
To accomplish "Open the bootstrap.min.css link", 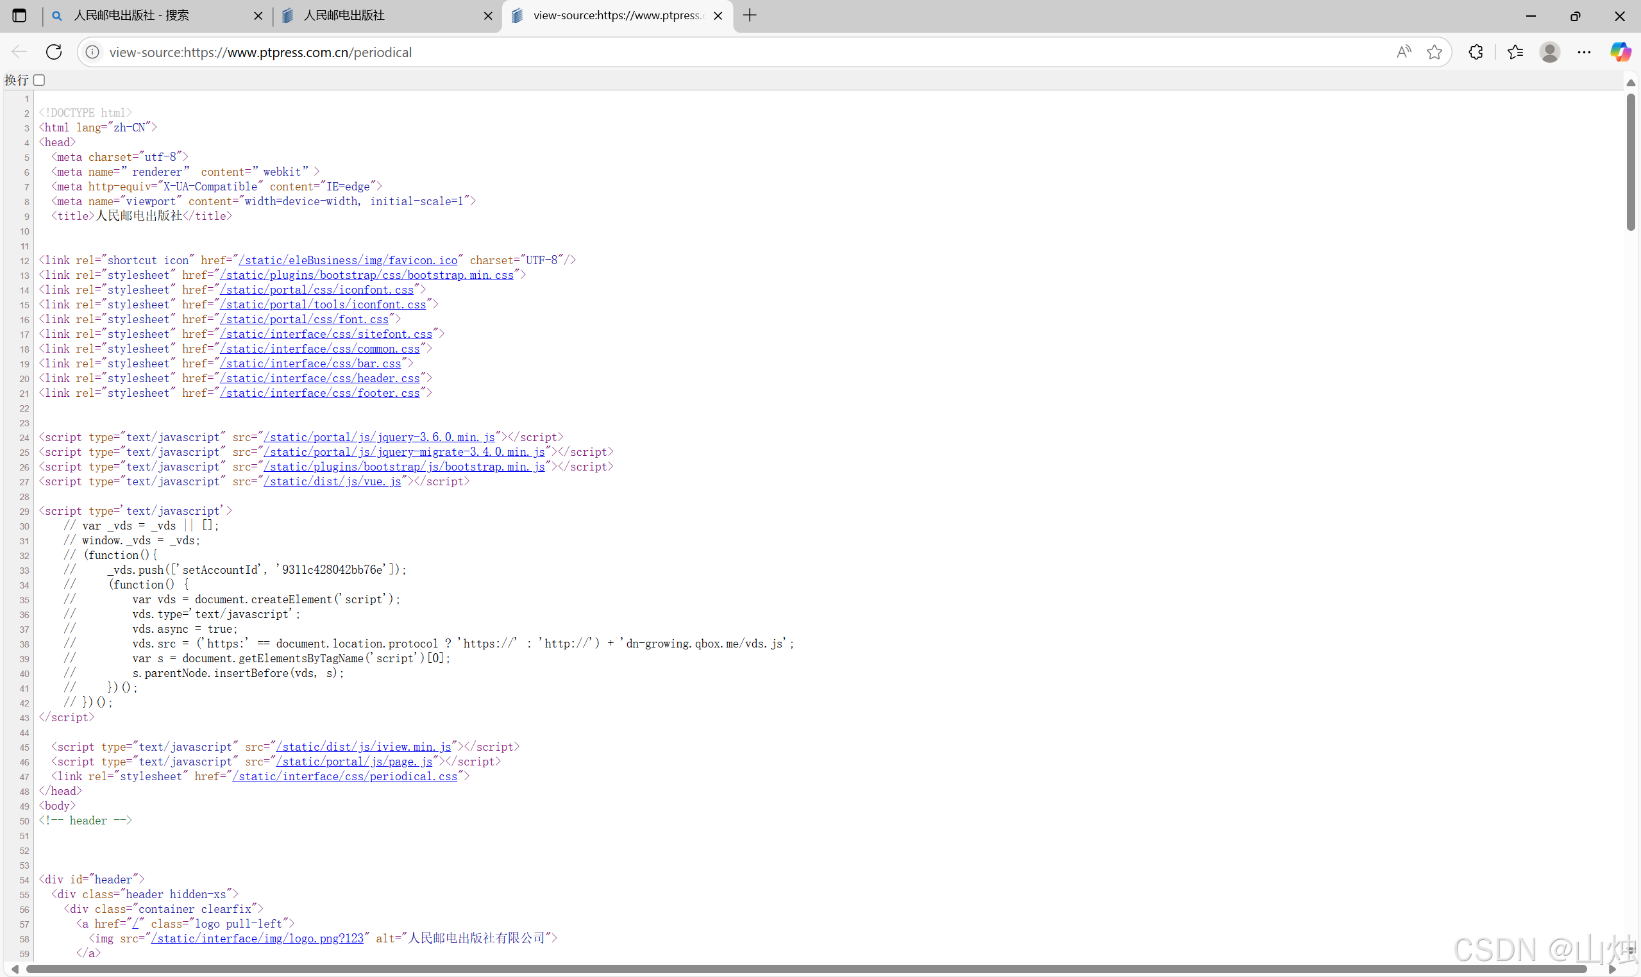I will pos(367,274).
